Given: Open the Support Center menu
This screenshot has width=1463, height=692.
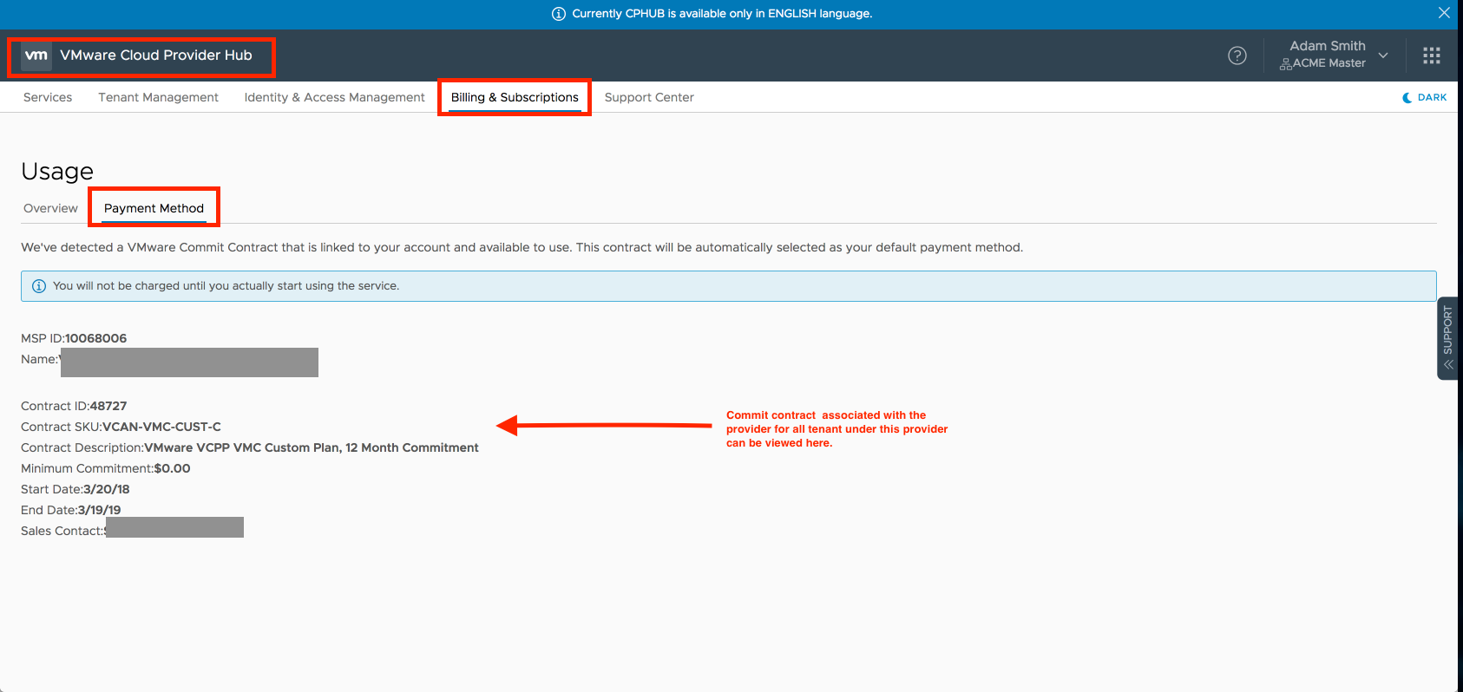Looking at the screenshot, I should 649,97.
